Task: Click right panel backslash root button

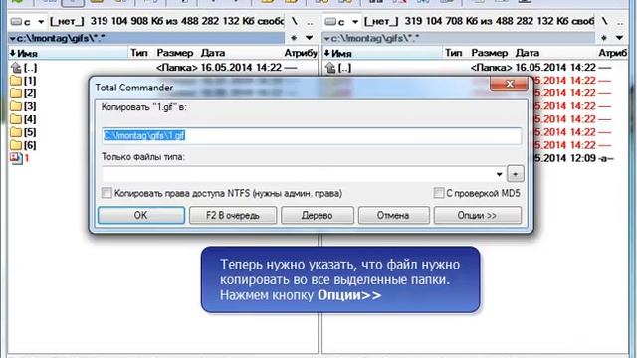Action: pyautogui.click(x=605, y=22)
